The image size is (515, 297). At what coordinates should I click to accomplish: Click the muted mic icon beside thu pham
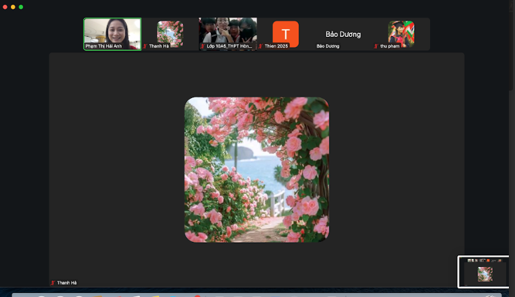(x=376, y=46)
